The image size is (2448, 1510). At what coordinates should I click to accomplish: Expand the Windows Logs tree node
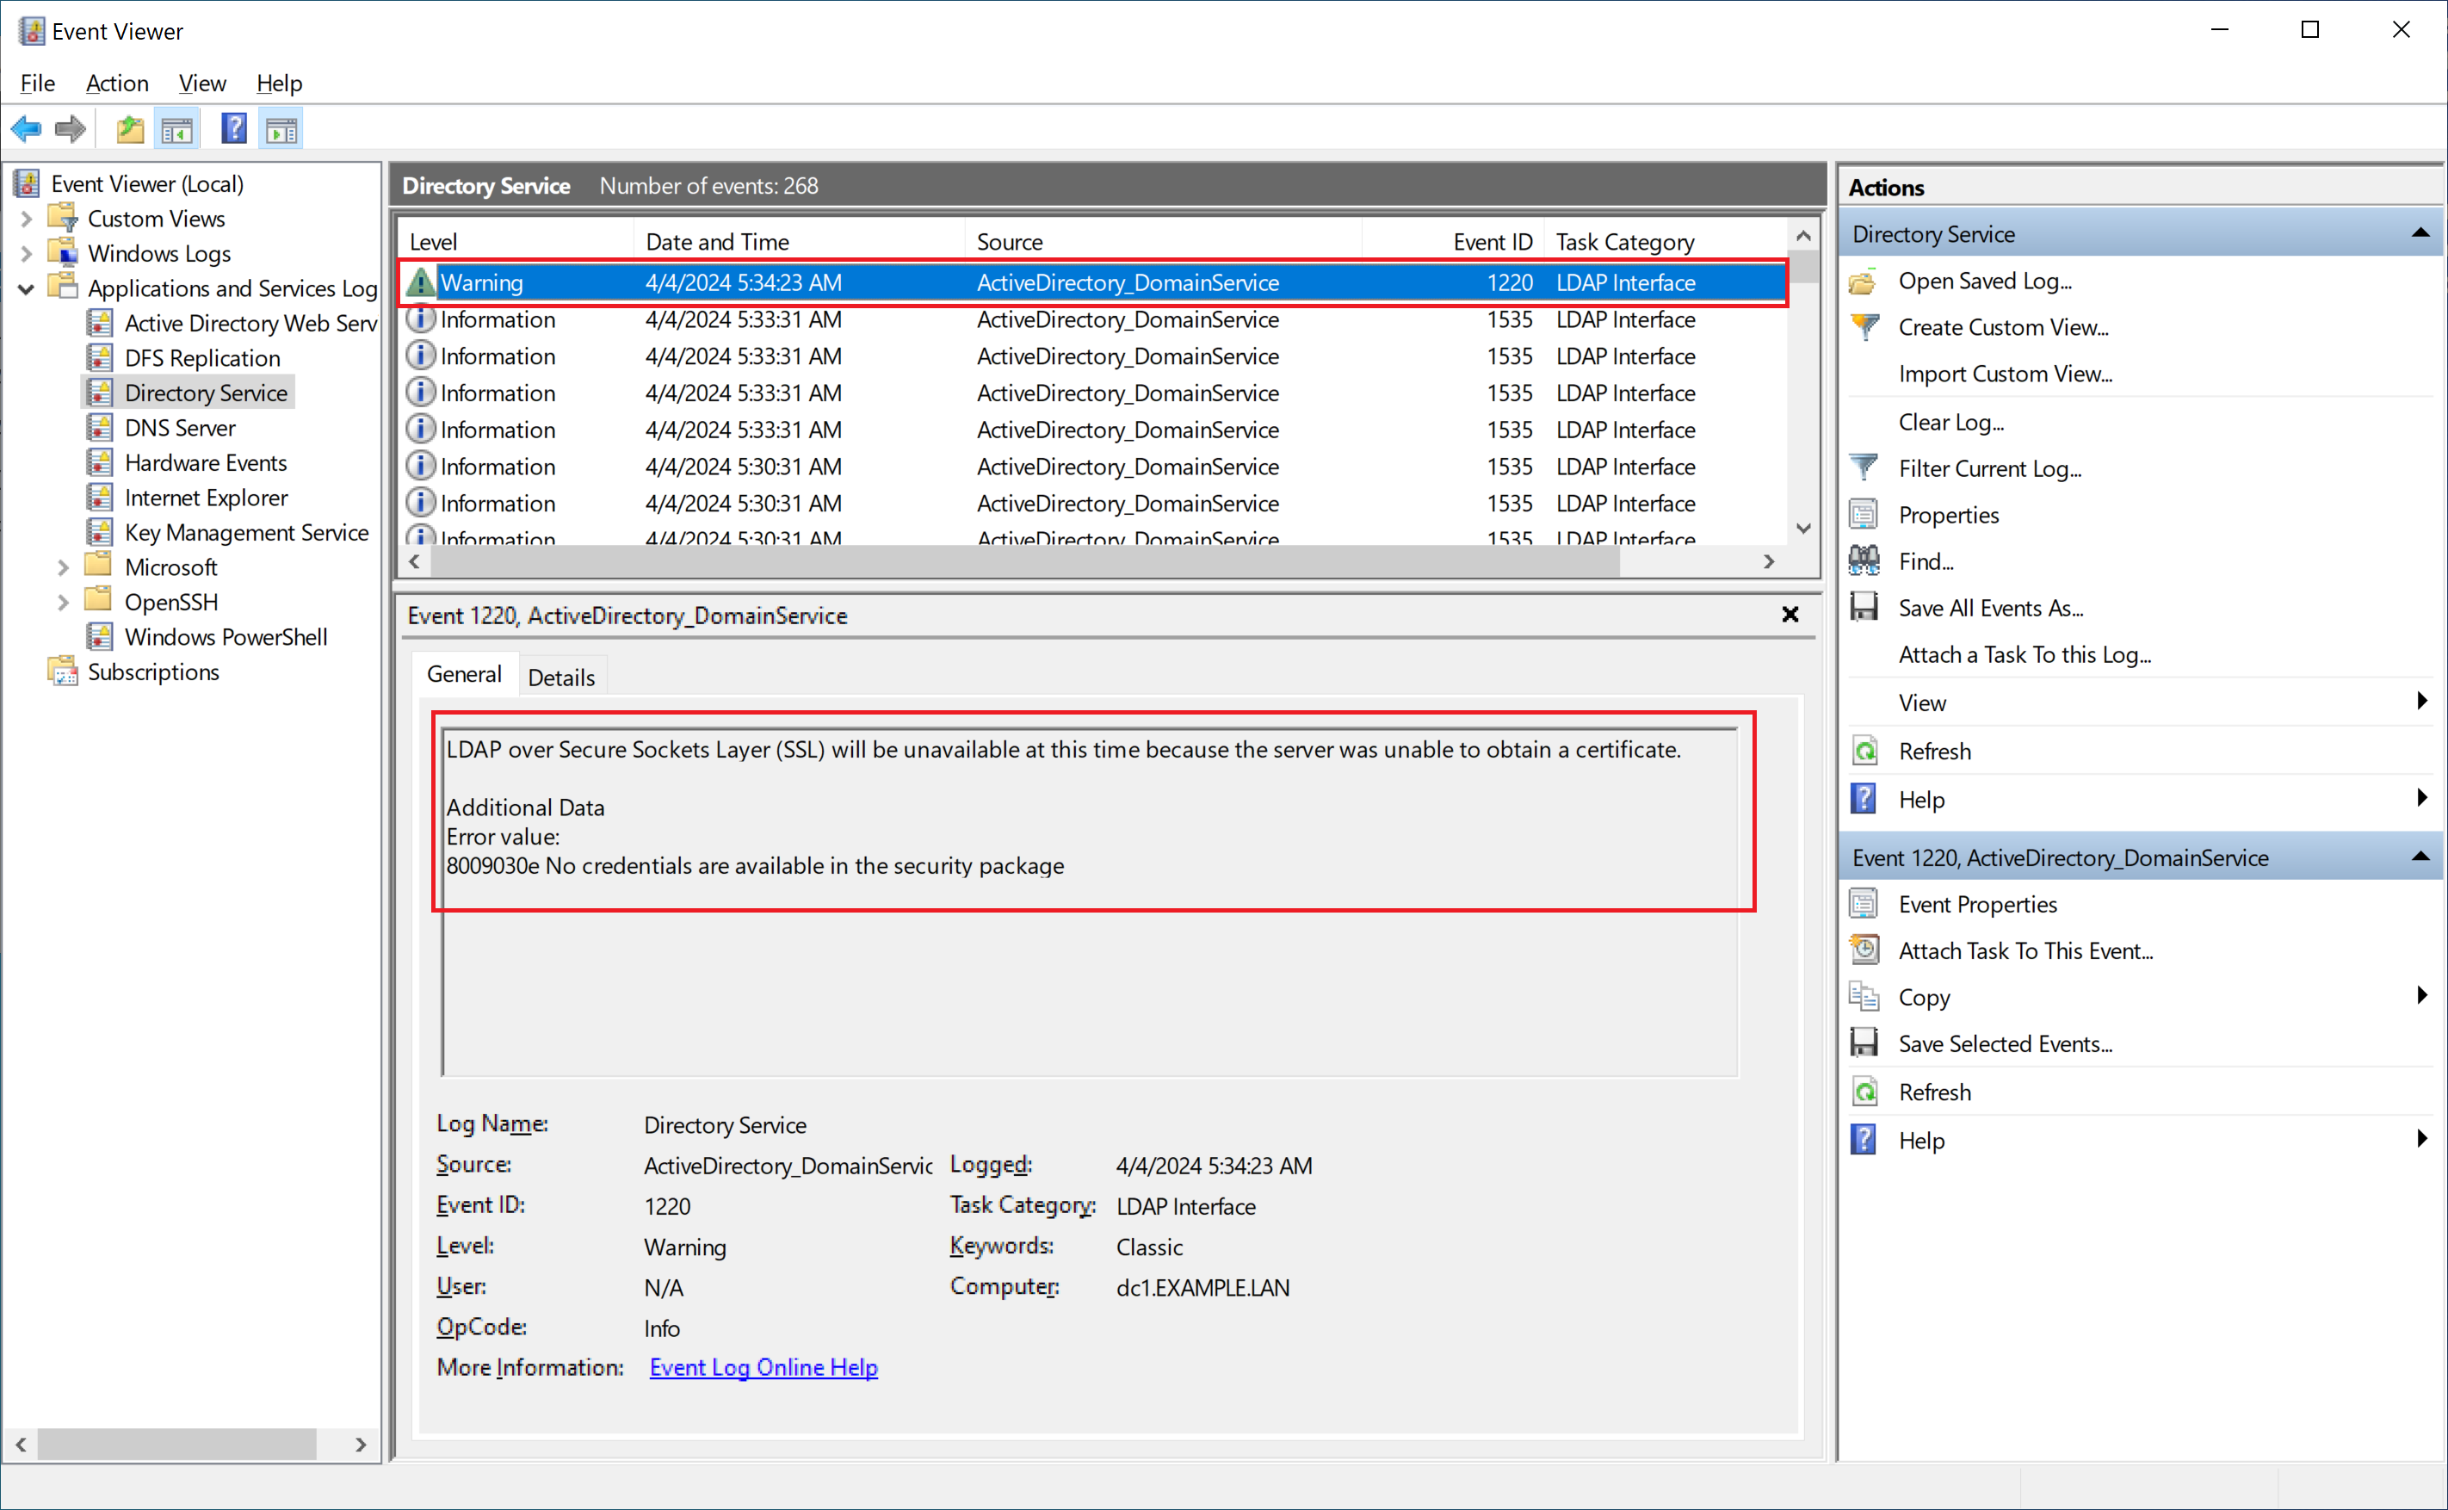(26, 254)
